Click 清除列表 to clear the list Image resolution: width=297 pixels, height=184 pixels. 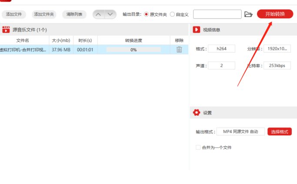pos(74,14)
